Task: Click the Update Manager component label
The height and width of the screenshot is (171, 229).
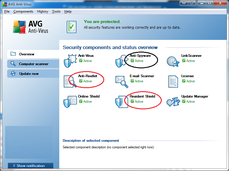Action: coord(195,96)
